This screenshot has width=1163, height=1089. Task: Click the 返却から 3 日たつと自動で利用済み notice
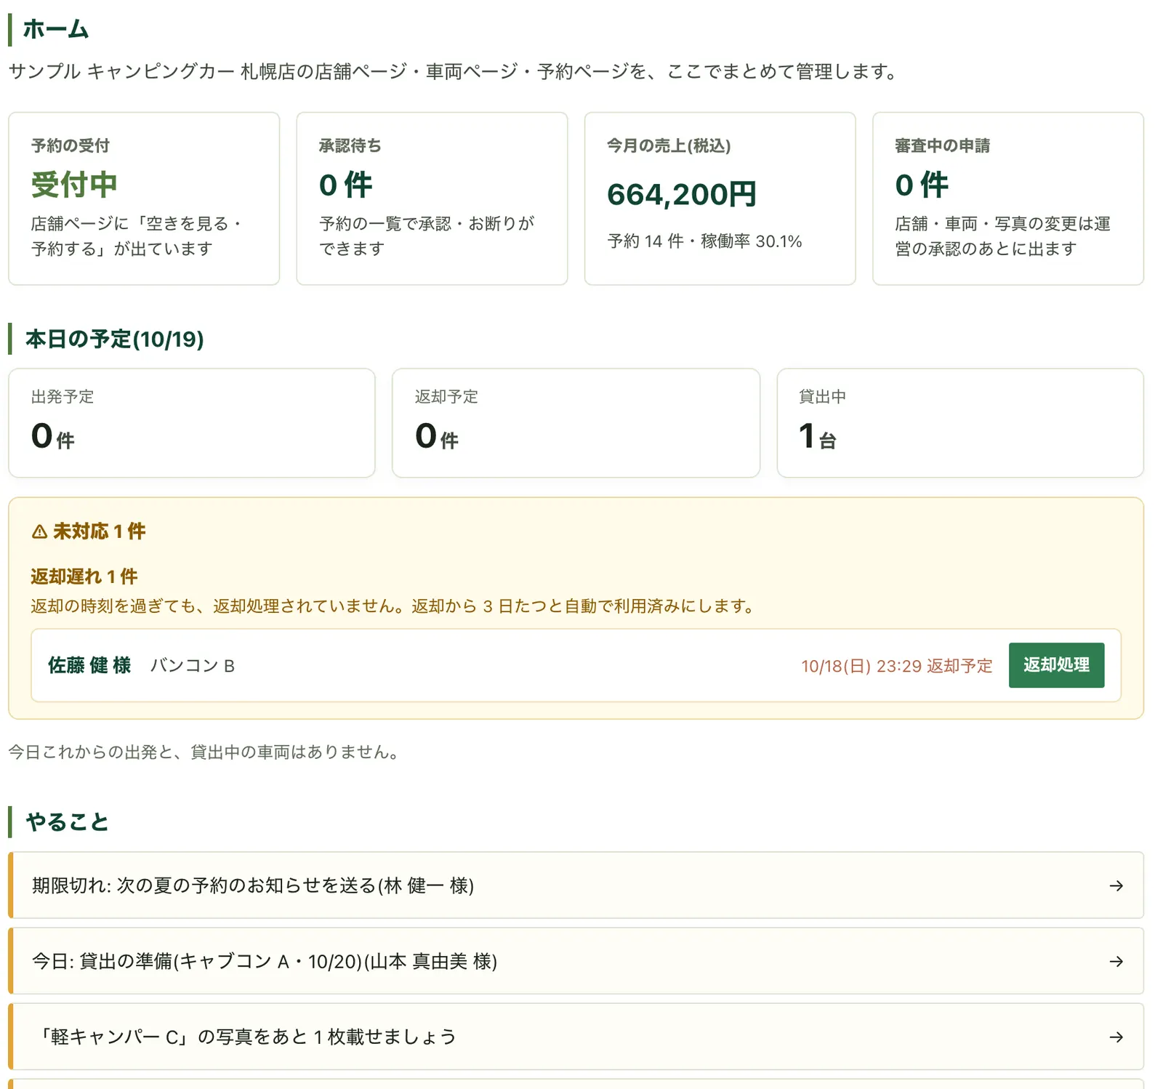pyautogui.click(x=584, y=606)
